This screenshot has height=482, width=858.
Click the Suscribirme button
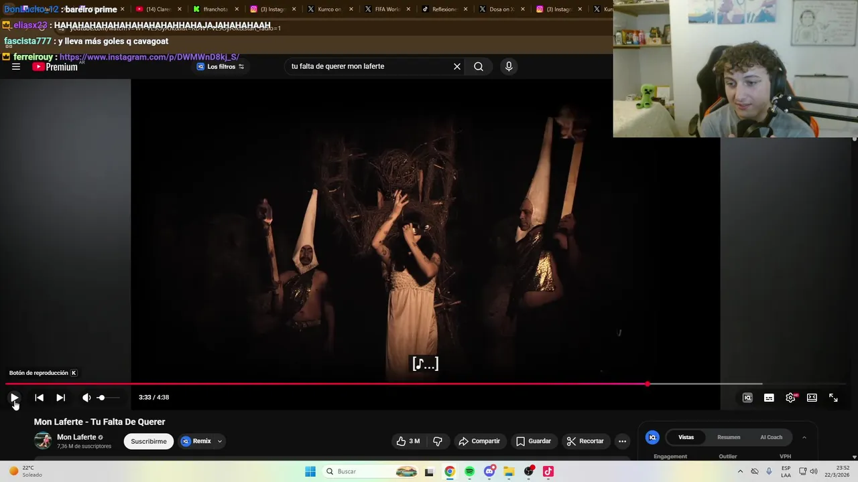pyautogui.click(x=149, y=441)
